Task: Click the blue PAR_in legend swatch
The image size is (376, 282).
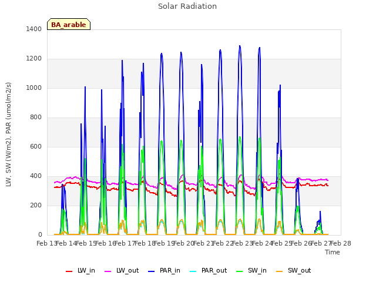Action: (152, 271)
